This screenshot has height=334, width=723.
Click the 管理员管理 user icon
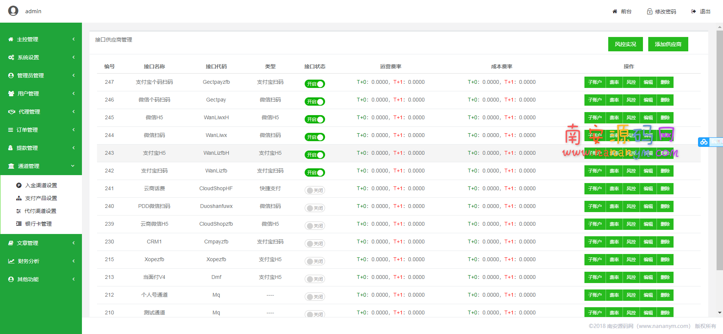pos(11,75)
